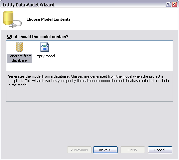Choose the Empty model label
The height and width of the screenshot is (160, 179).
tap(45, 56)
